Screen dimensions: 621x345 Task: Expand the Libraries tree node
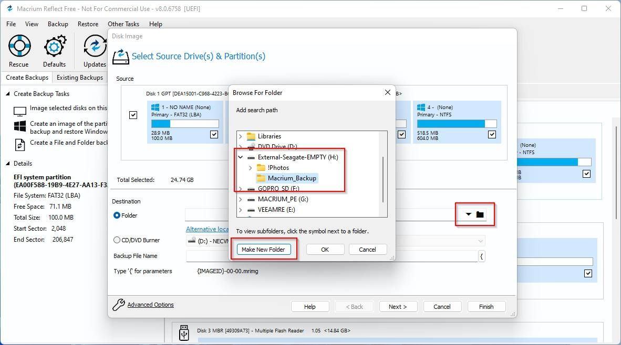coord(241,136)
